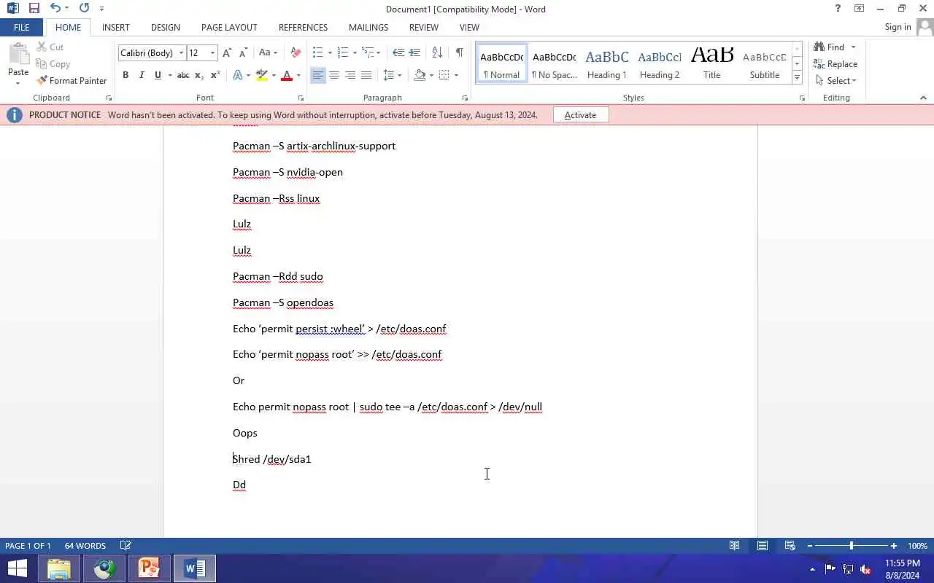This screenshot has width=934, height=583.
Task: Activate the Format Painter
Action: [x=72, y=81]
